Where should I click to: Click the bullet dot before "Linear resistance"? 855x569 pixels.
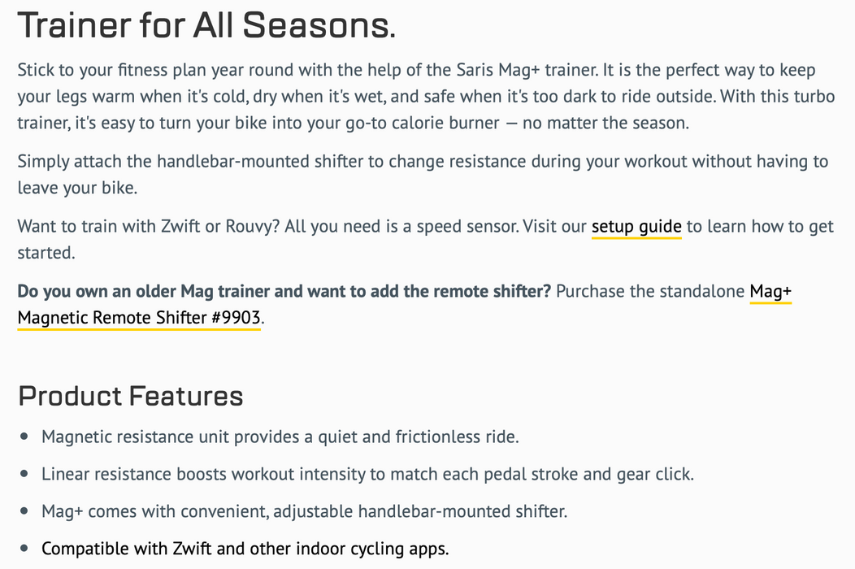click(24, 474)
